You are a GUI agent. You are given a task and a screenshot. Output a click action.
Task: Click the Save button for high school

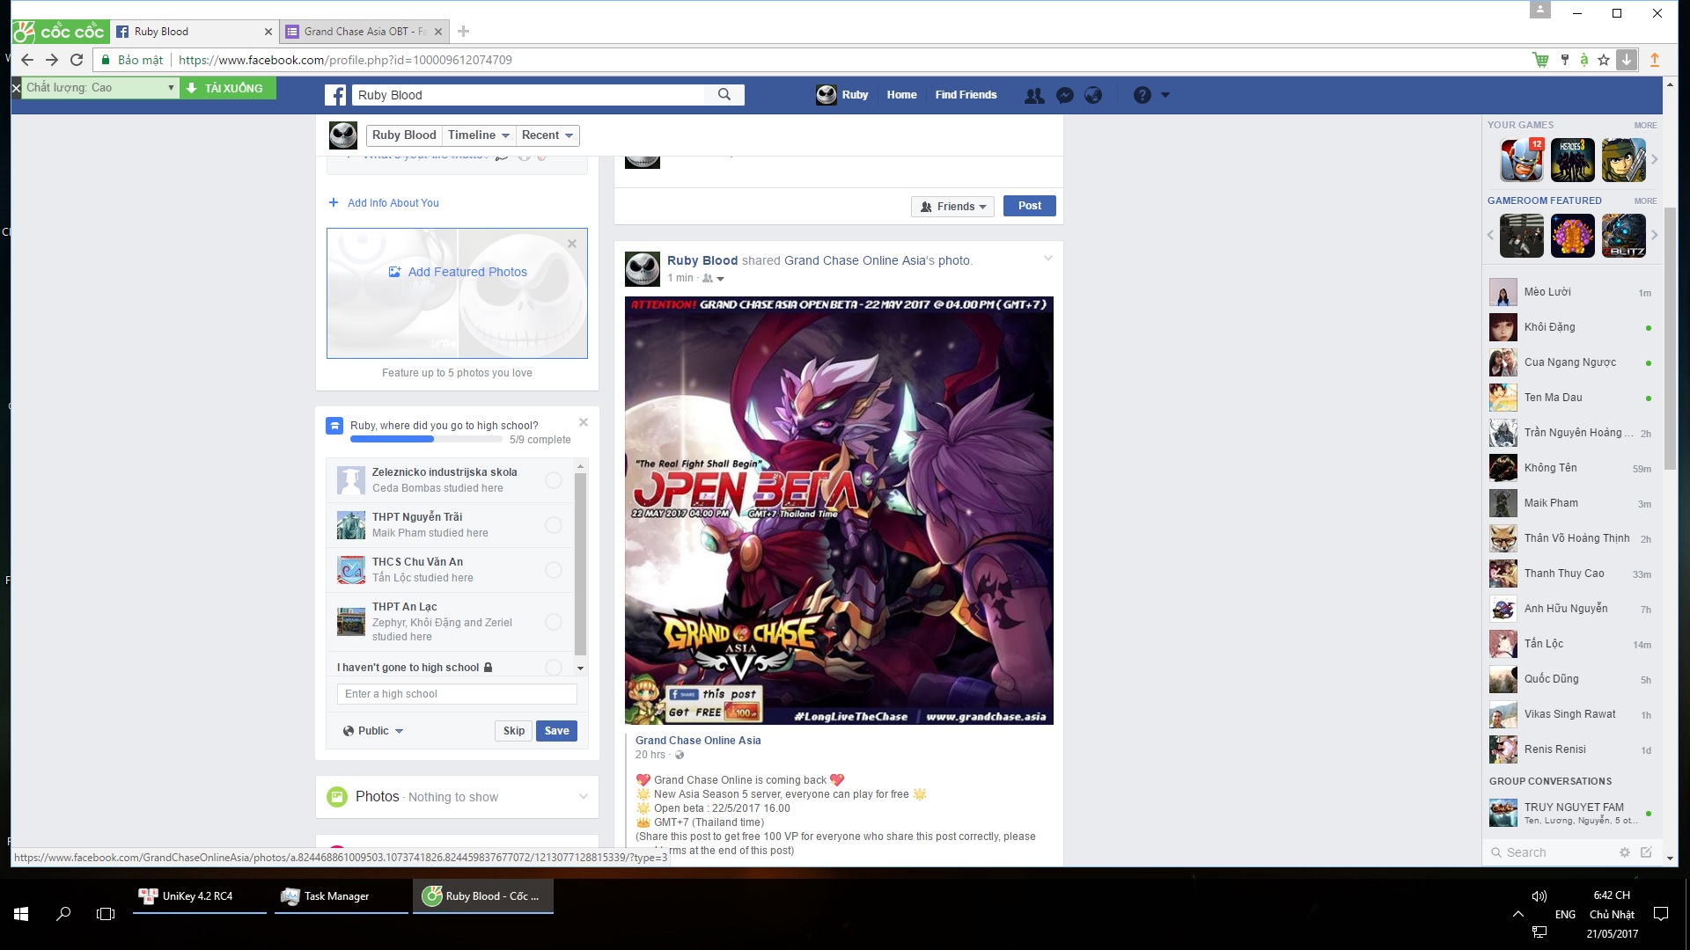point(556,731)
